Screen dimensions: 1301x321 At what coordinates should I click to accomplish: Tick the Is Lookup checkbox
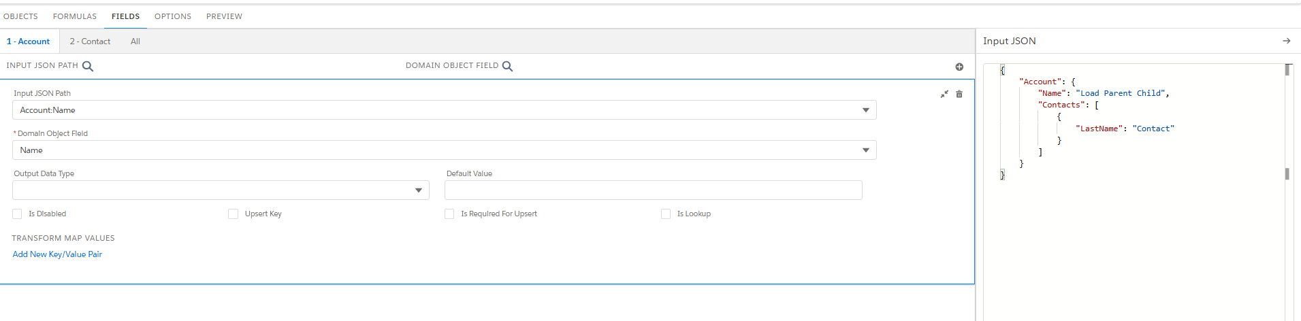click(x=666, y=214)
